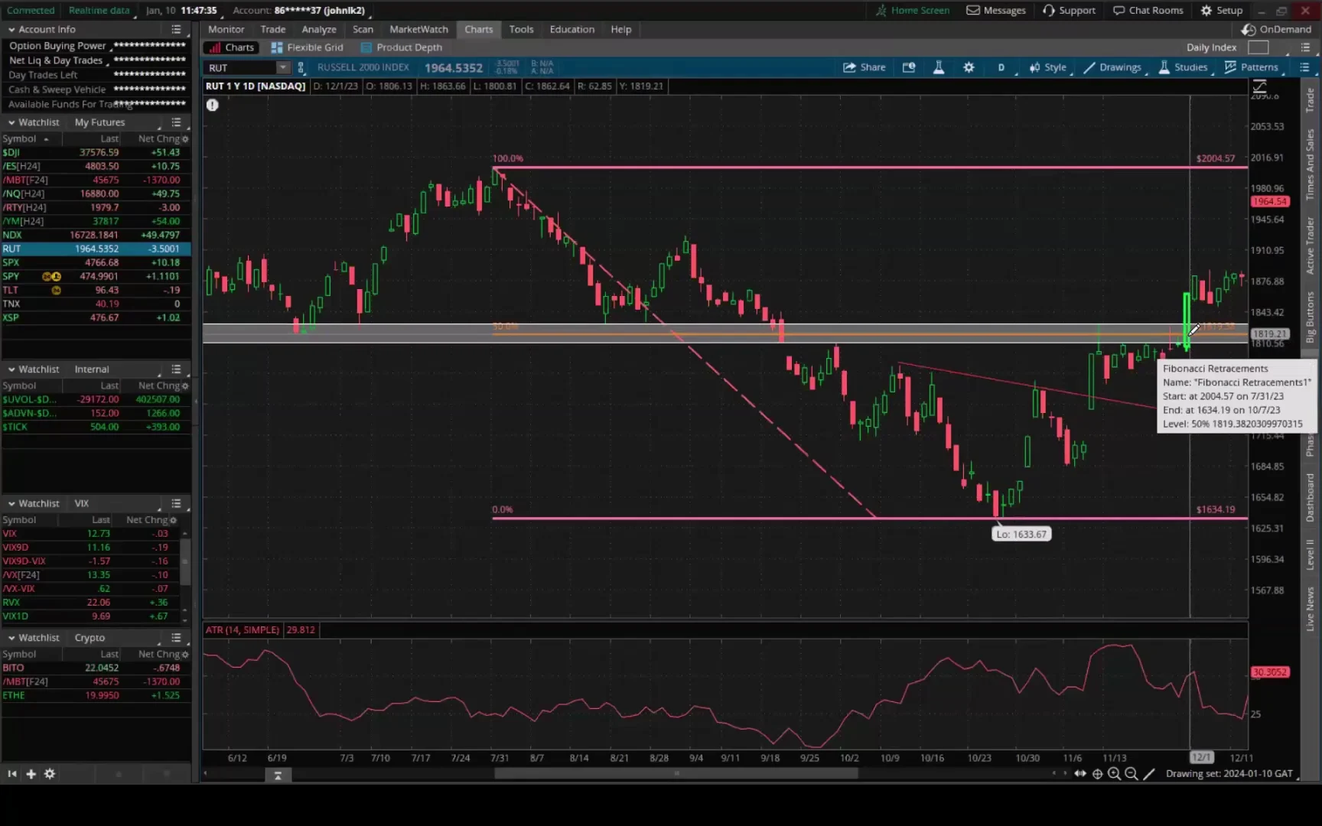Collapse the VIX watchlist section
Screen dimensions: 1322x826
tap(11, 503)
